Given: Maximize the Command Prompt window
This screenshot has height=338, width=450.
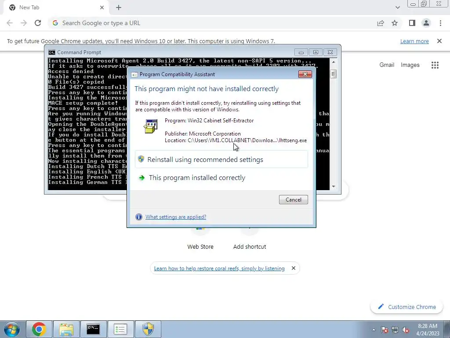Looking at the screenshot, I should pyautogui.click(x=316, y=52).
